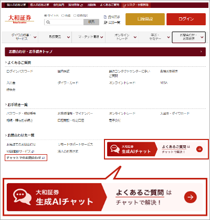Click the checklist icon before リスク・手数料等
The height and width of the screenshot is (220, 210).
(x=124, y=5)
